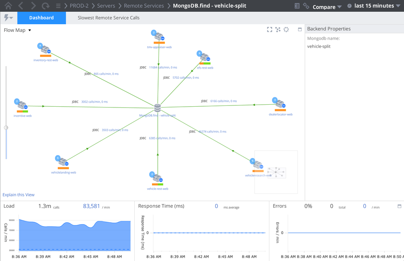Screen dimensions: 404x261
Task: Toggle maximize on the Errors panel
Action: (x=399, y=206)
